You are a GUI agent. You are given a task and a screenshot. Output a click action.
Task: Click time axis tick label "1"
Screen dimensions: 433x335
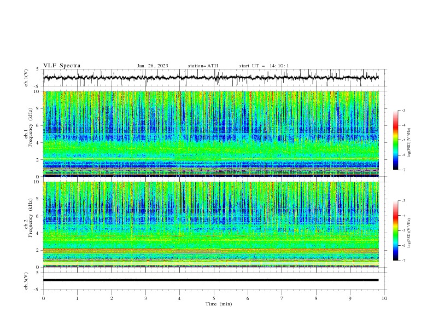click(77, 298)
